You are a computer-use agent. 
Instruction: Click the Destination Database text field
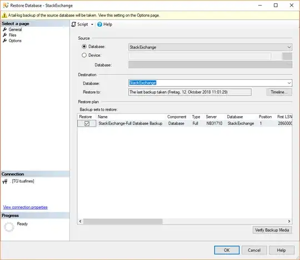pos(208,83)
